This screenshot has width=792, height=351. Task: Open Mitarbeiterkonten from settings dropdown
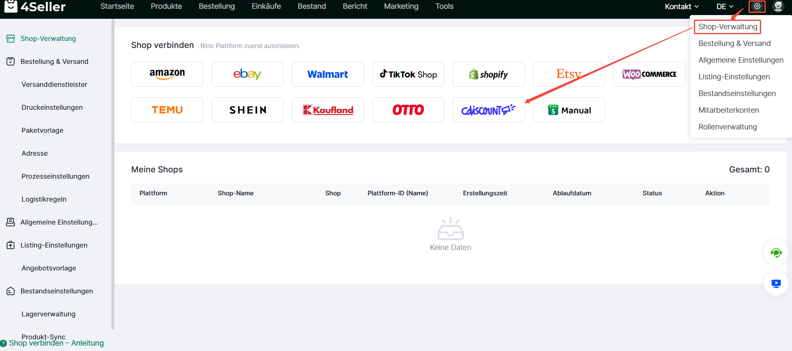pos(729,110)
